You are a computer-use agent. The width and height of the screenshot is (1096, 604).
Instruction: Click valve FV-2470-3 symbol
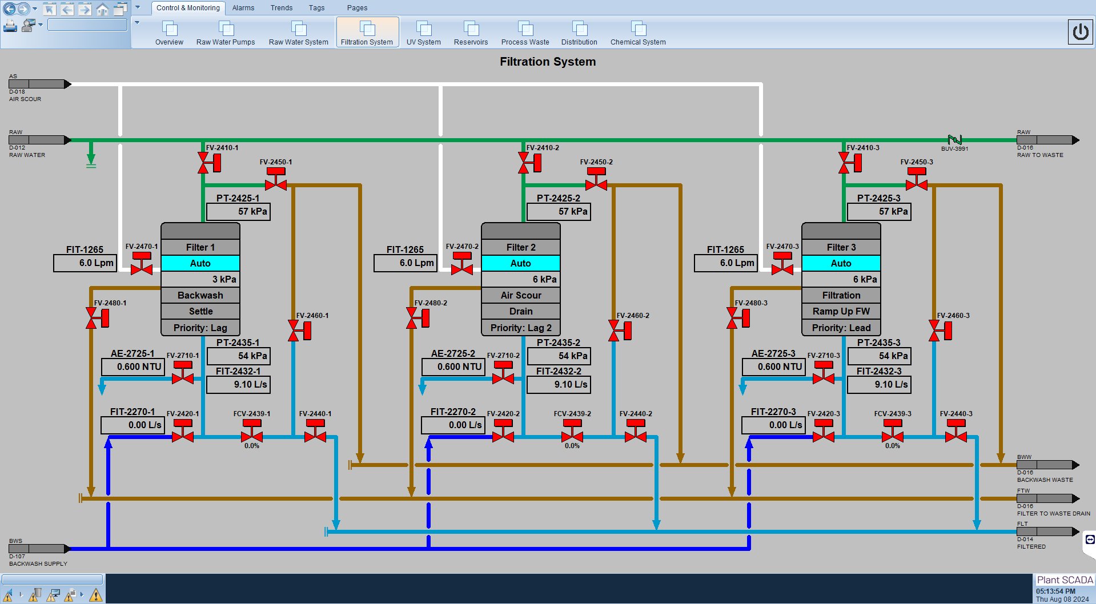[782, 263]
